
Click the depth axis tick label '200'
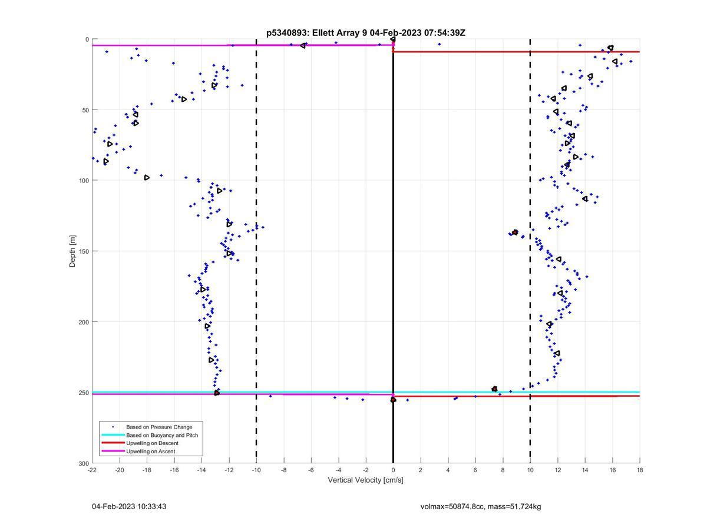click(x=83, y=322)
